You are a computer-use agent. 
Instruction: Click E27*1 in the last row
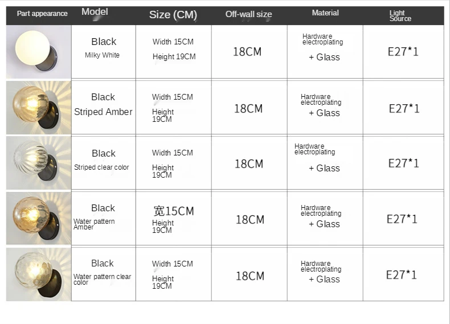[x=401, y=275]
